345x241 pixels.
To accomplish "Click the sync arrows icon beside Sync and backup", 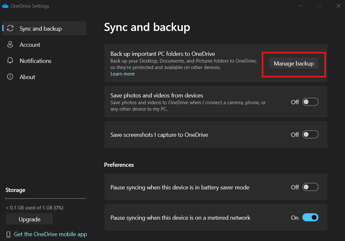I will click(11, 28).
